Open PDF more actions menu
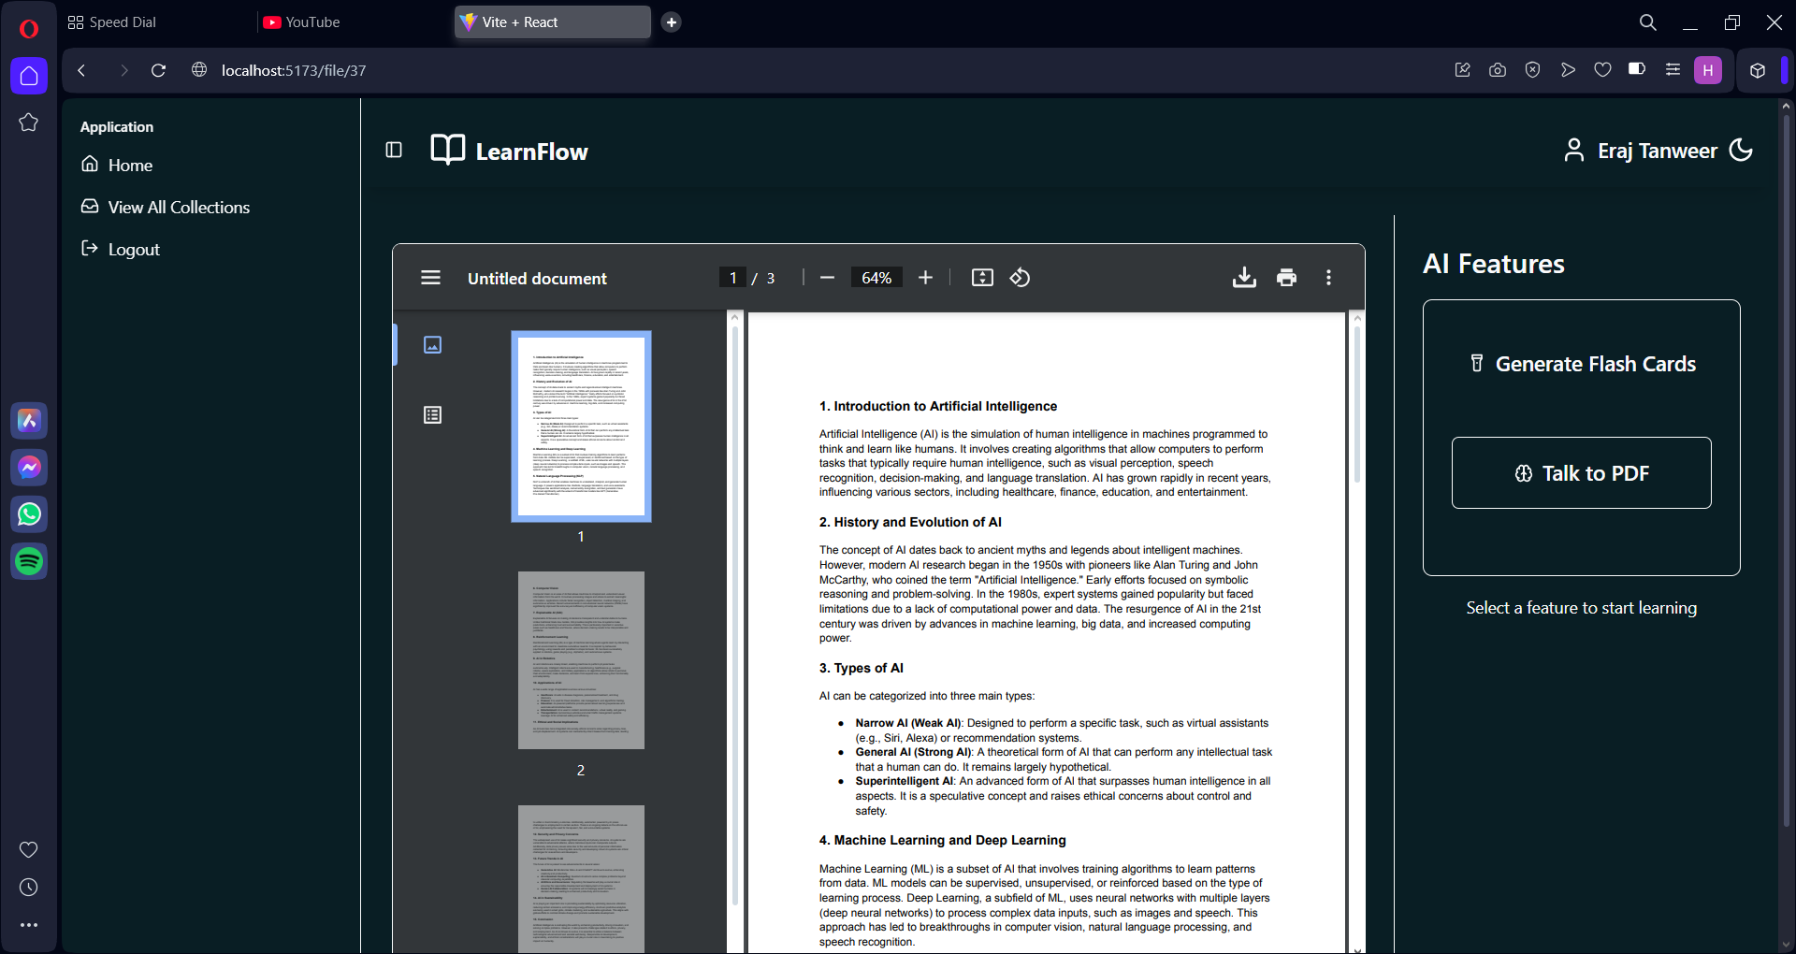 (x=1328, y=278)
